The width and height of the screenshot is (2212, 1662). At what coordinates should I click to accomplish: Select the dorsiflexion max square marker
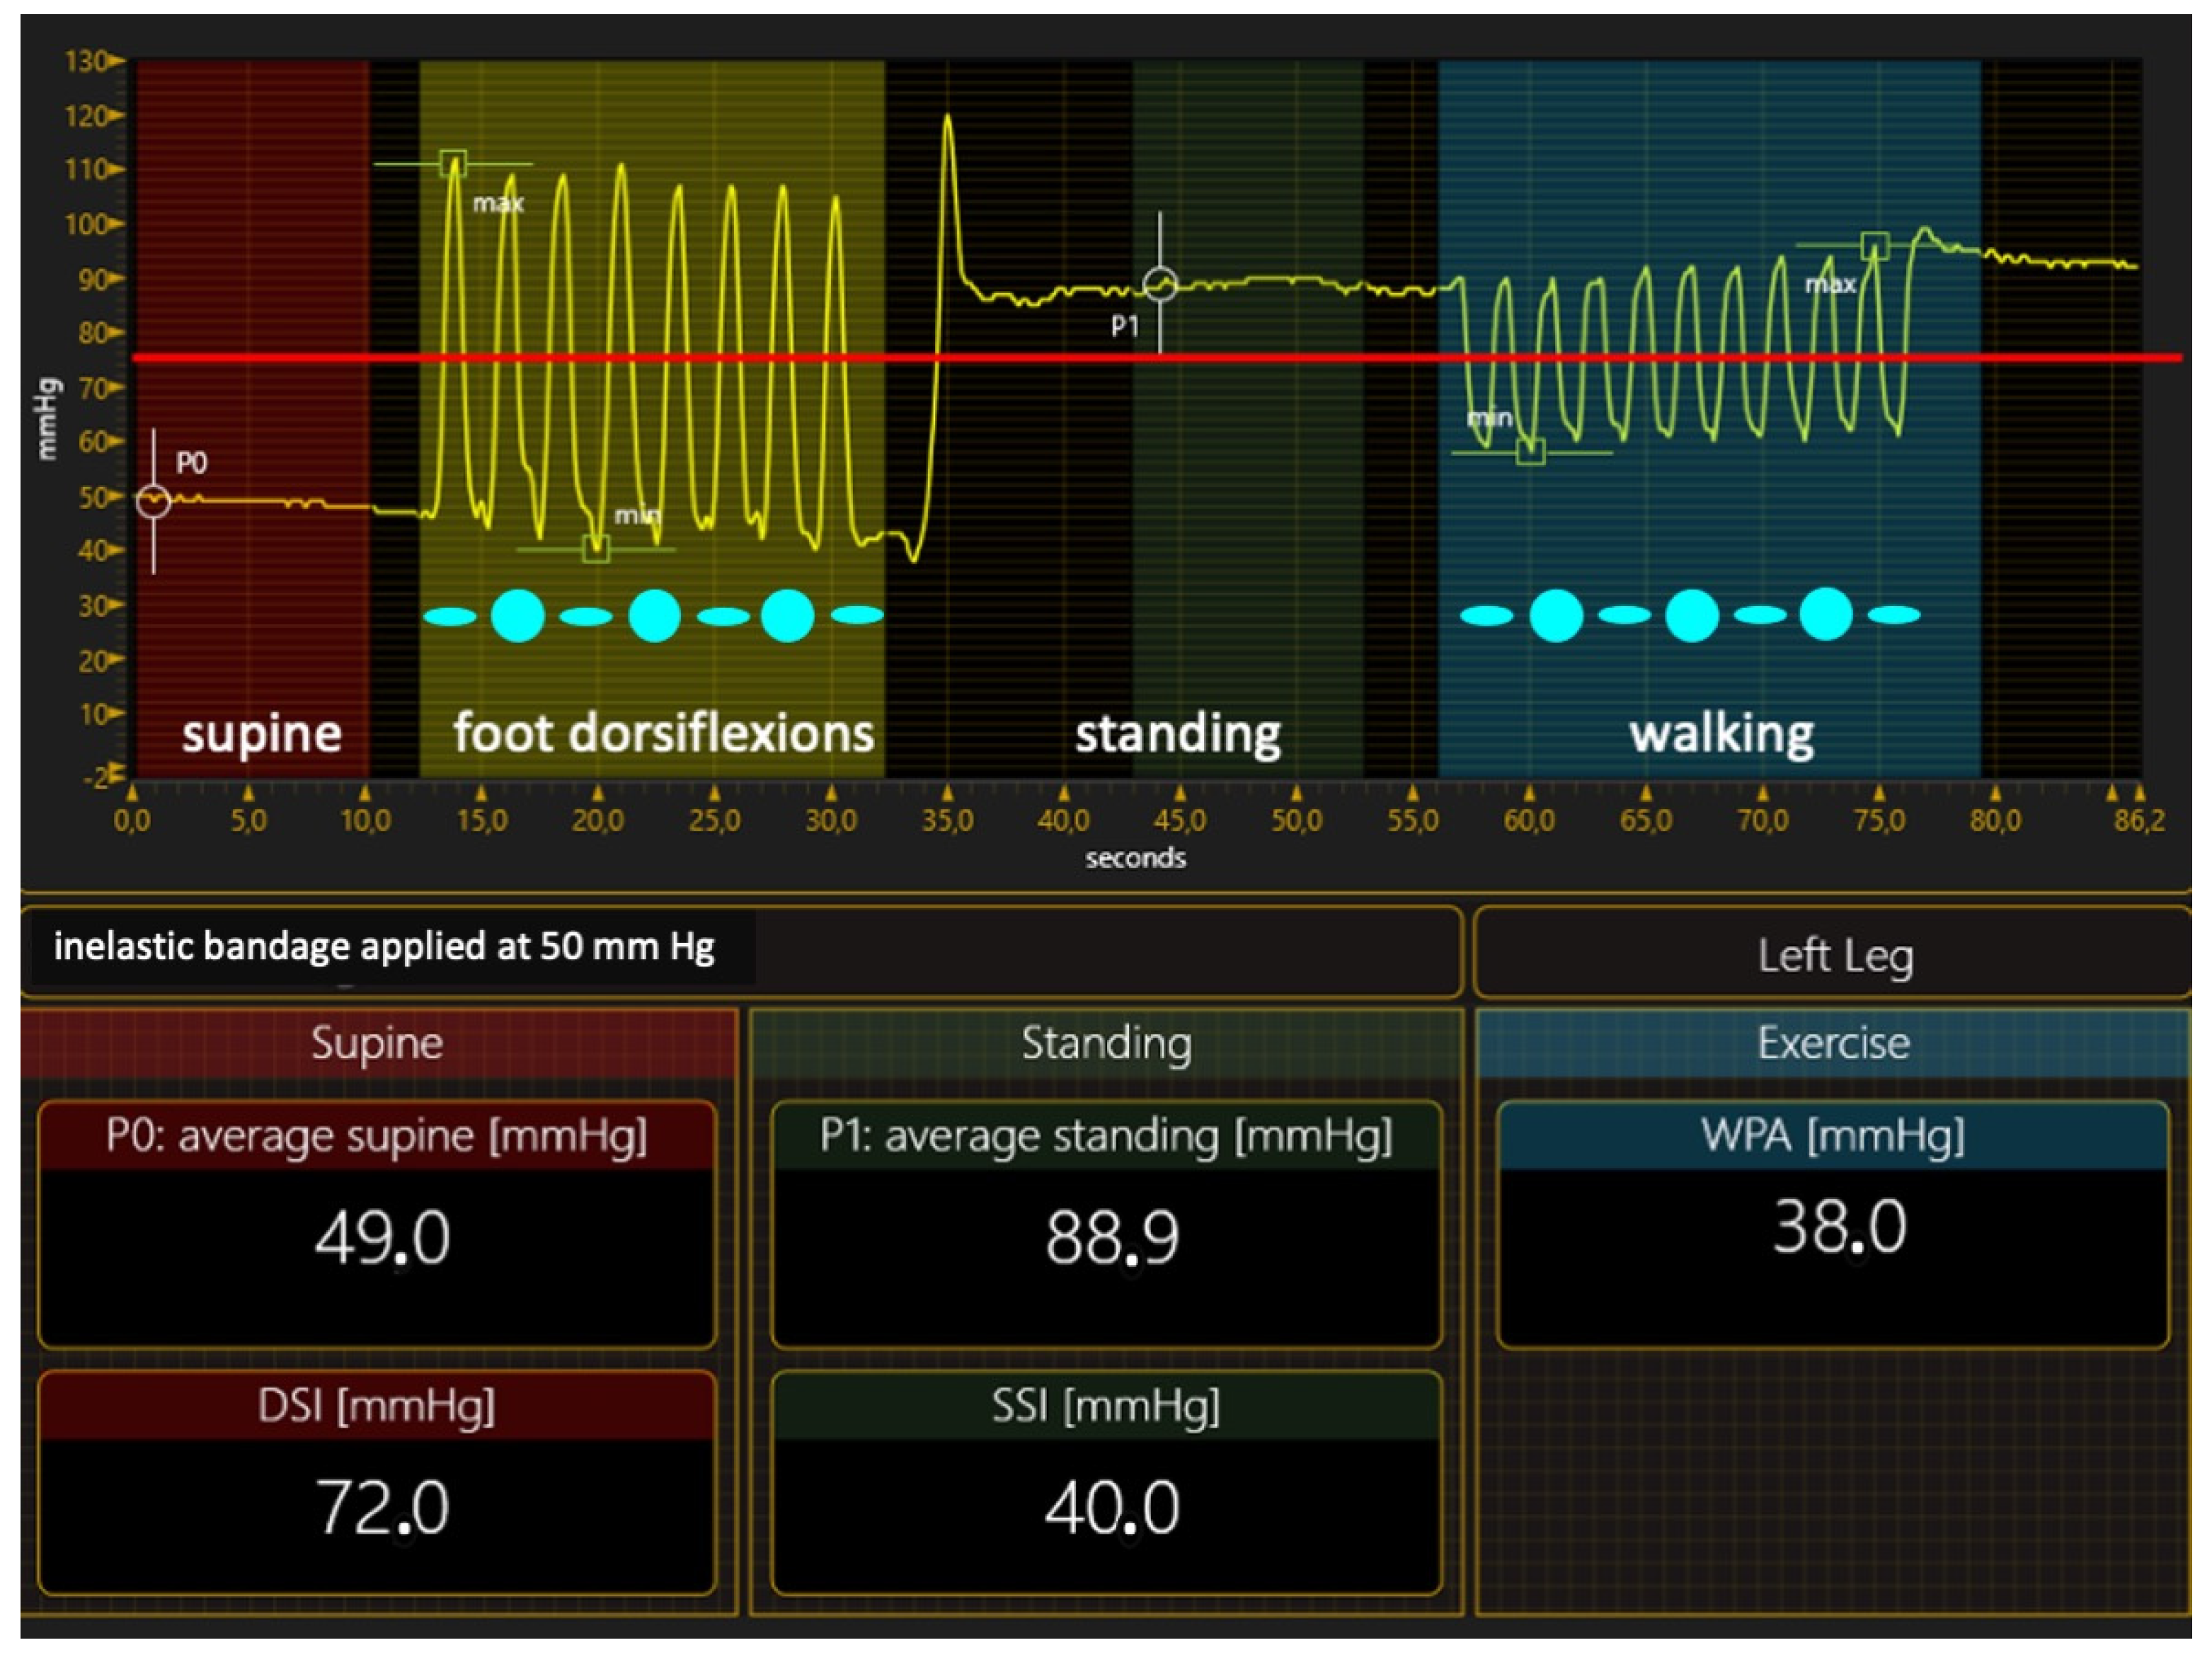(453, 163)
